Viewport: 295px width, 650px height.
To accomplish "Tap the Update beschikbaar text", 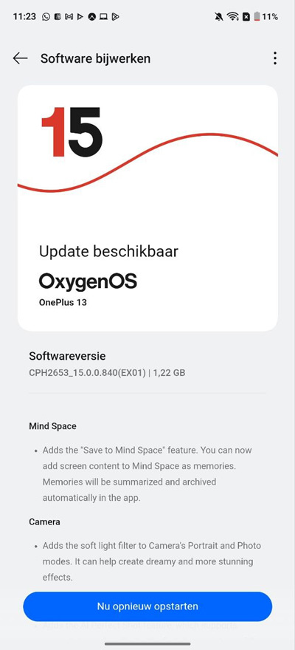I will click(x=108, y=251).
